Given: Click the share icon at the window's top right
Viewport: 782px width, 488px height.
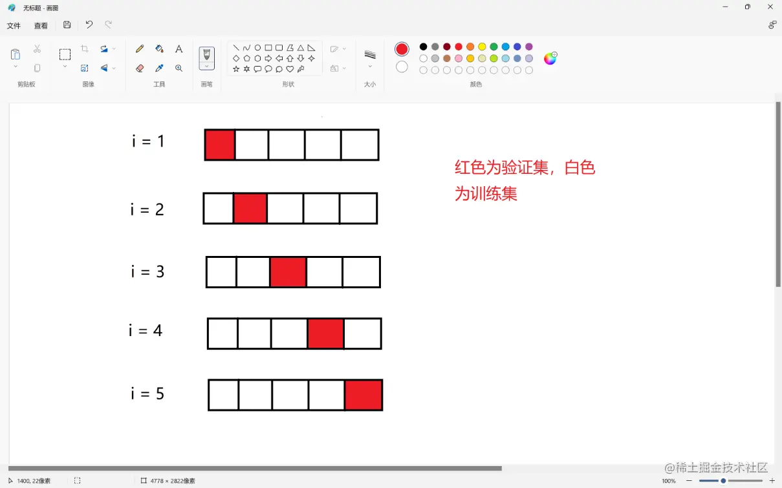Looking at the screenshot, I should (772, 25).
